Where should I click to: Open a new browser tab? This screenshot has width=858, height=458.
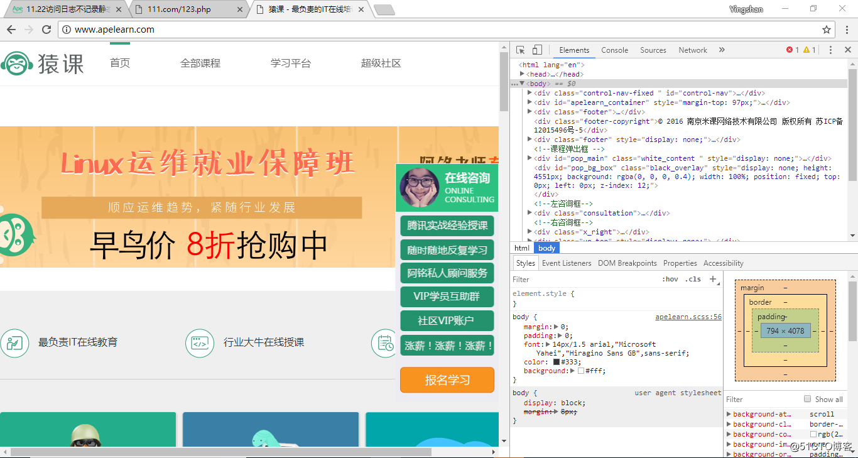(384, 9)
